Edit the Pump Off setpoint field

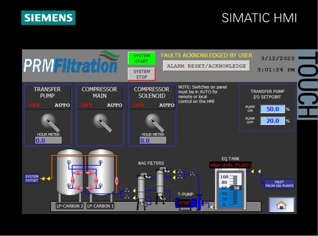coord(272,121)
